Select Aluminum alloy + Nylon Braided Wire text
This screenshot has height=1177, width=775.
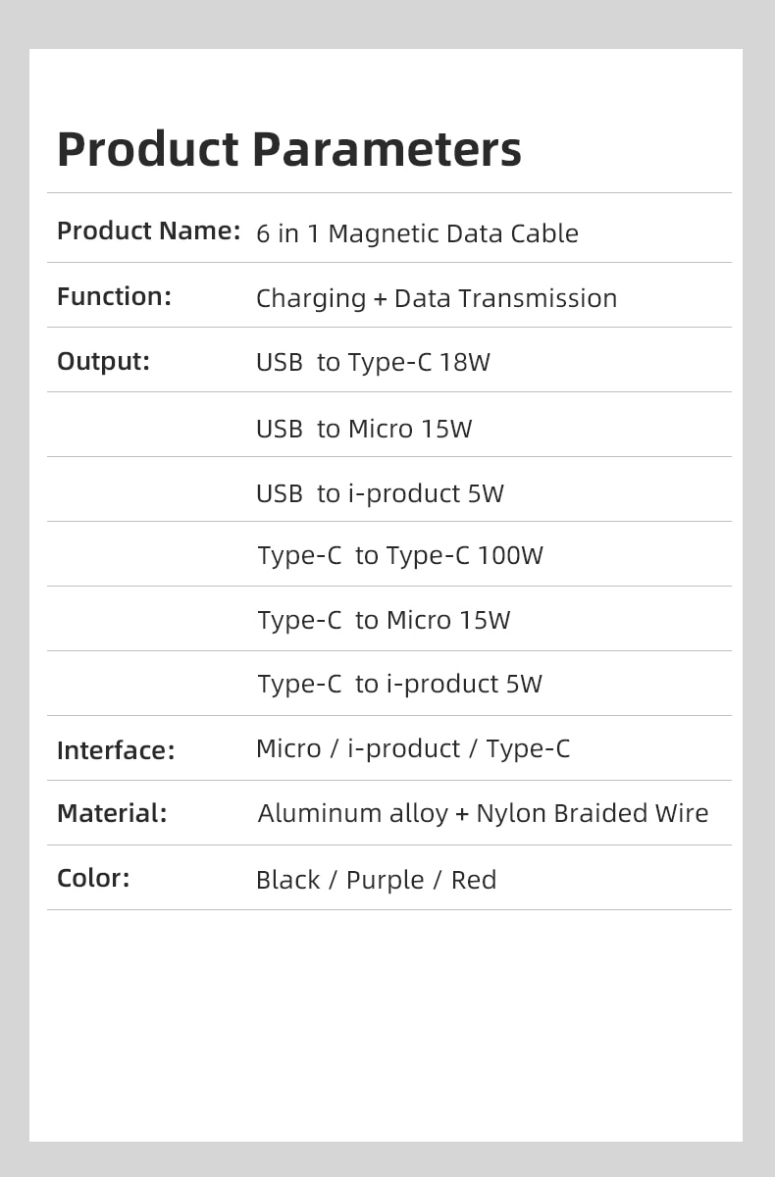(x=483, y=813)
